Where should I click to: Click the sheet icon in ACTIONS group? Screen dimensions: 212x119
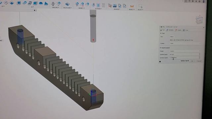pyautogui.click(x=103, y=5)
